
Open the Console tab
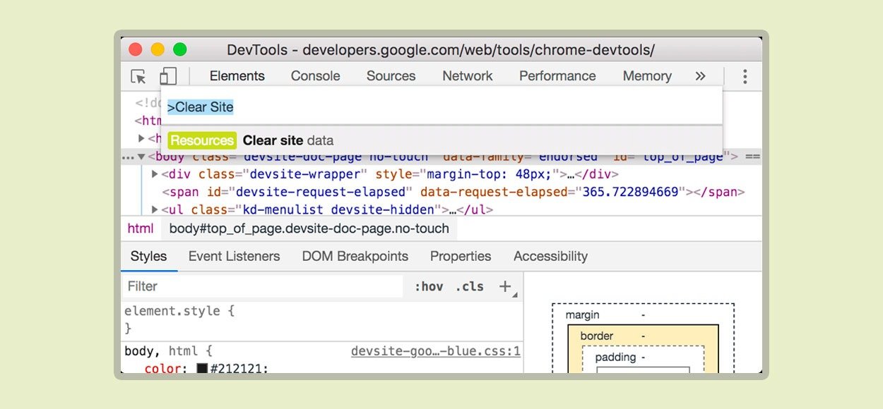click(316, 76)
